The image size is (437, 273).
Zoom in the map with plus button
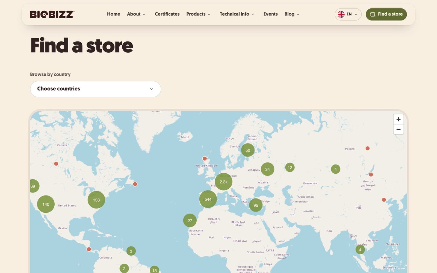[x=398, y=119]
